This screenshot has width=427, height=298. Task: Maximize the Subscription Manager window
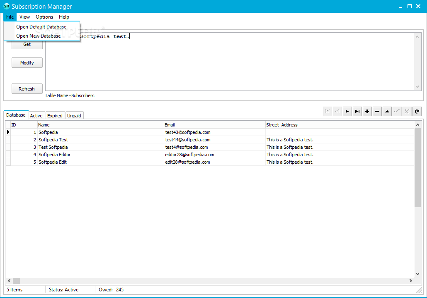[x=409, y=6]
